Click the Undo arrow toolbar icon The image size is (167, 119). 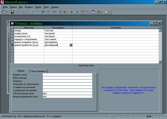coord(54,12)
